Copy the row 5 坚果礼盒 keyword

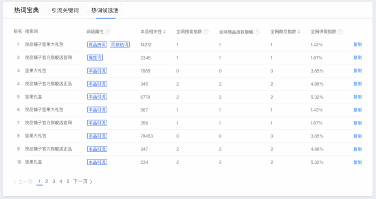tap(357, 97)
